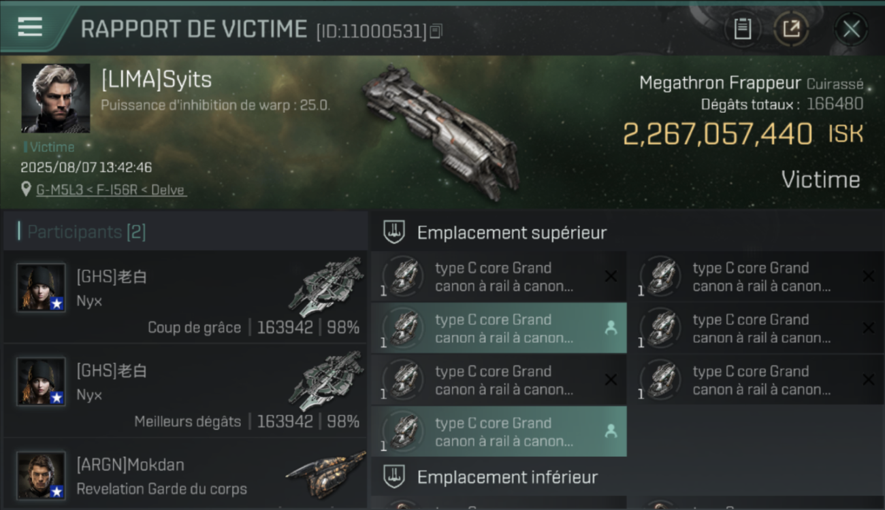Copy the report ID with copy icon
The image size is (885, 510).
tap(436, 31)
